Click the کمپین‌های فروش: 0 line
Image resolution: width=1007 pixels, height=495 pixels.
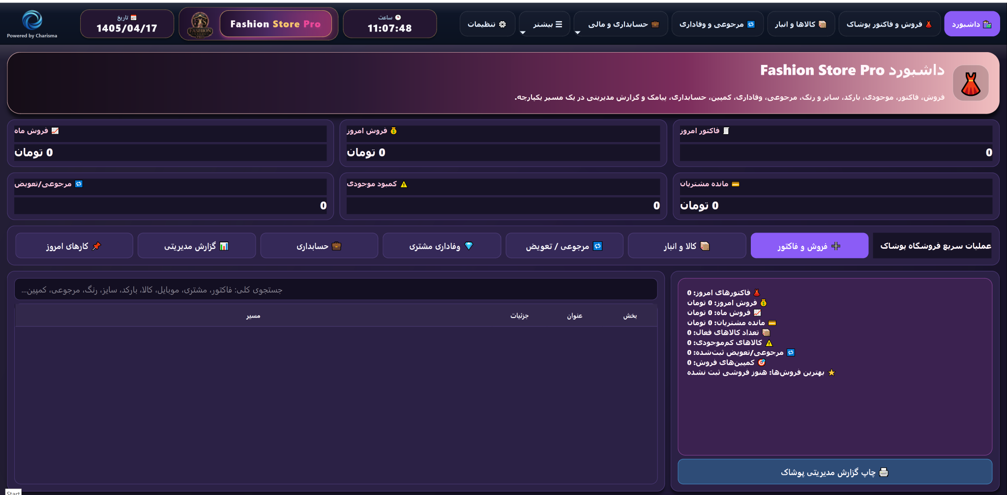click(726, 362)
